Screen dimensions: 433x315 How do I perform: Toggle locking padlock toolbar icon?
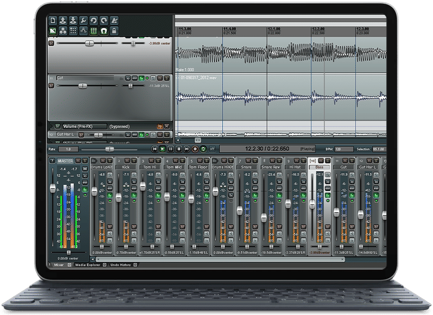pos(114,31)
